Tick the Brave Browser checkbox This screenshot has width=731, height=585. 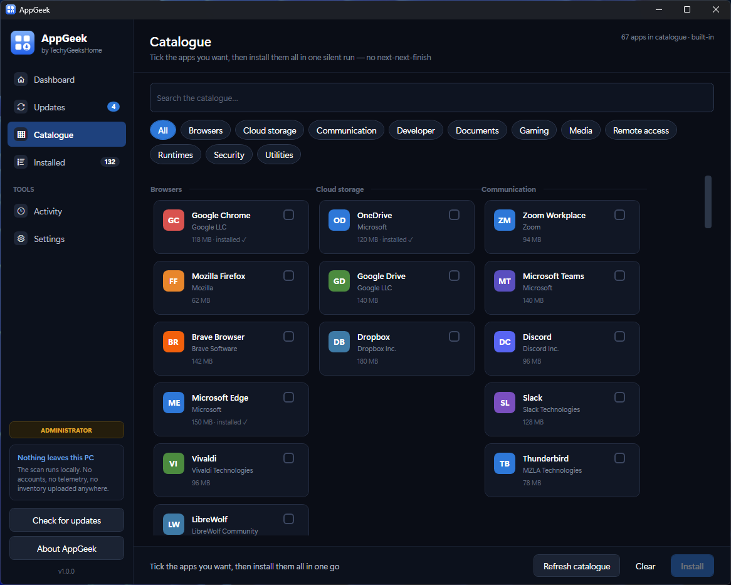pos(288,337)
